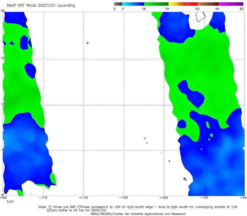This screenshot has height=216, width=247.
Task: Click the 15 latitude axis label
Action: pyautogui.click(x=3, y=58)
